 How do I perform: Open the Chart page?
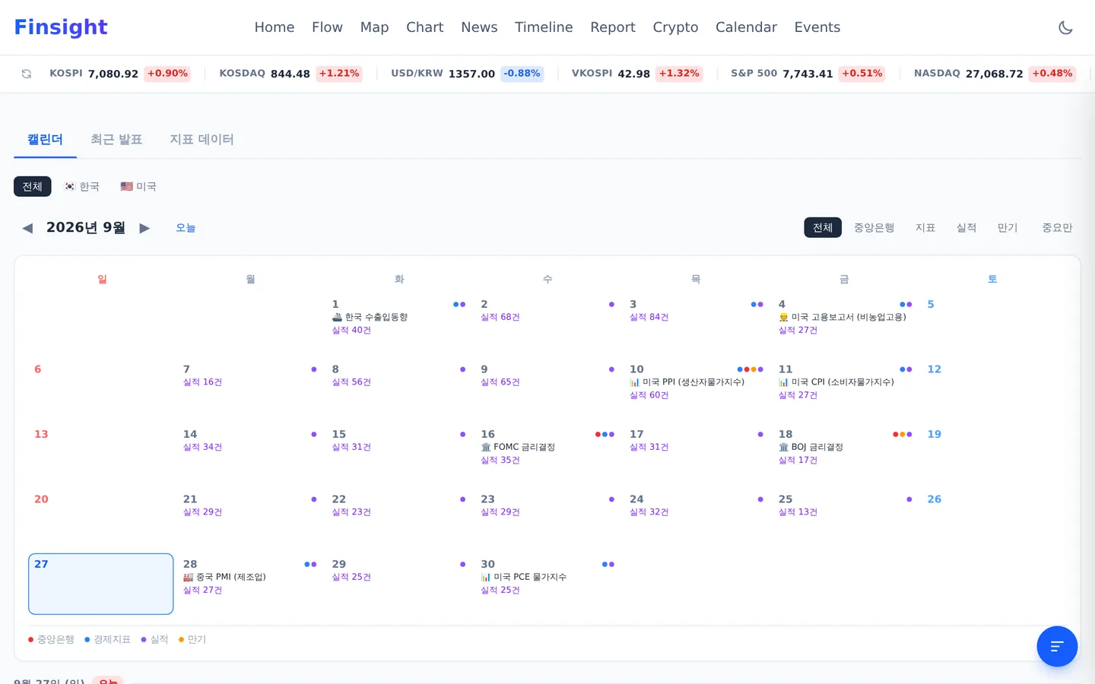[424, 27]
